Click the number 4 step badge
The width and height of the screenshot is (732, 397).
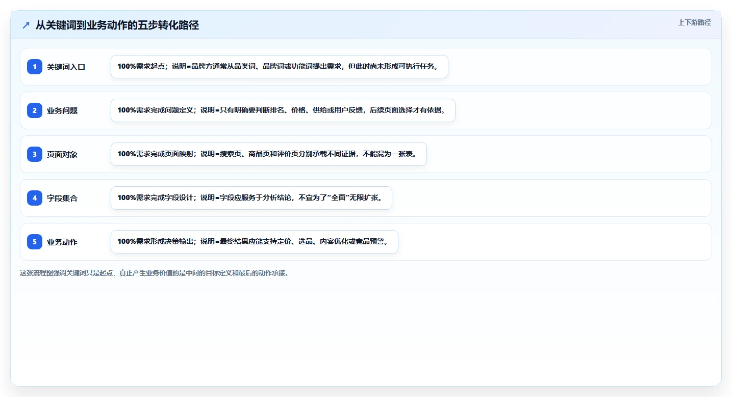(x=35, y=198)
